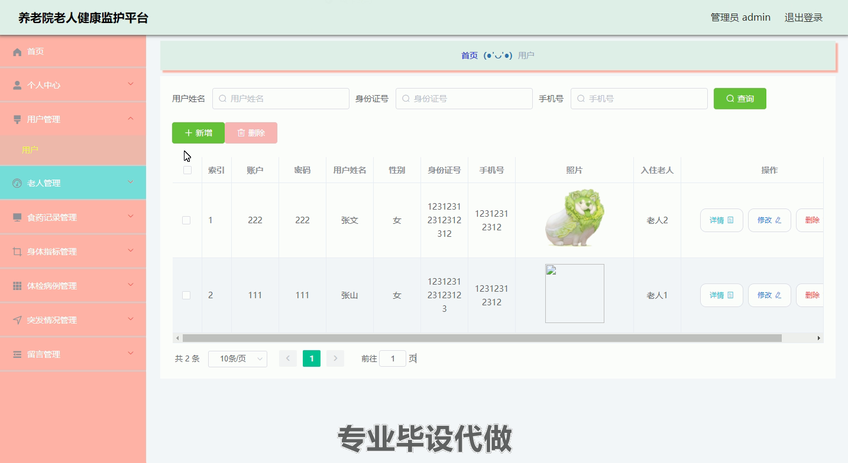Click the 删除 button in 张文 row
This screenshot has width=848, height=463.
(810, 220)
